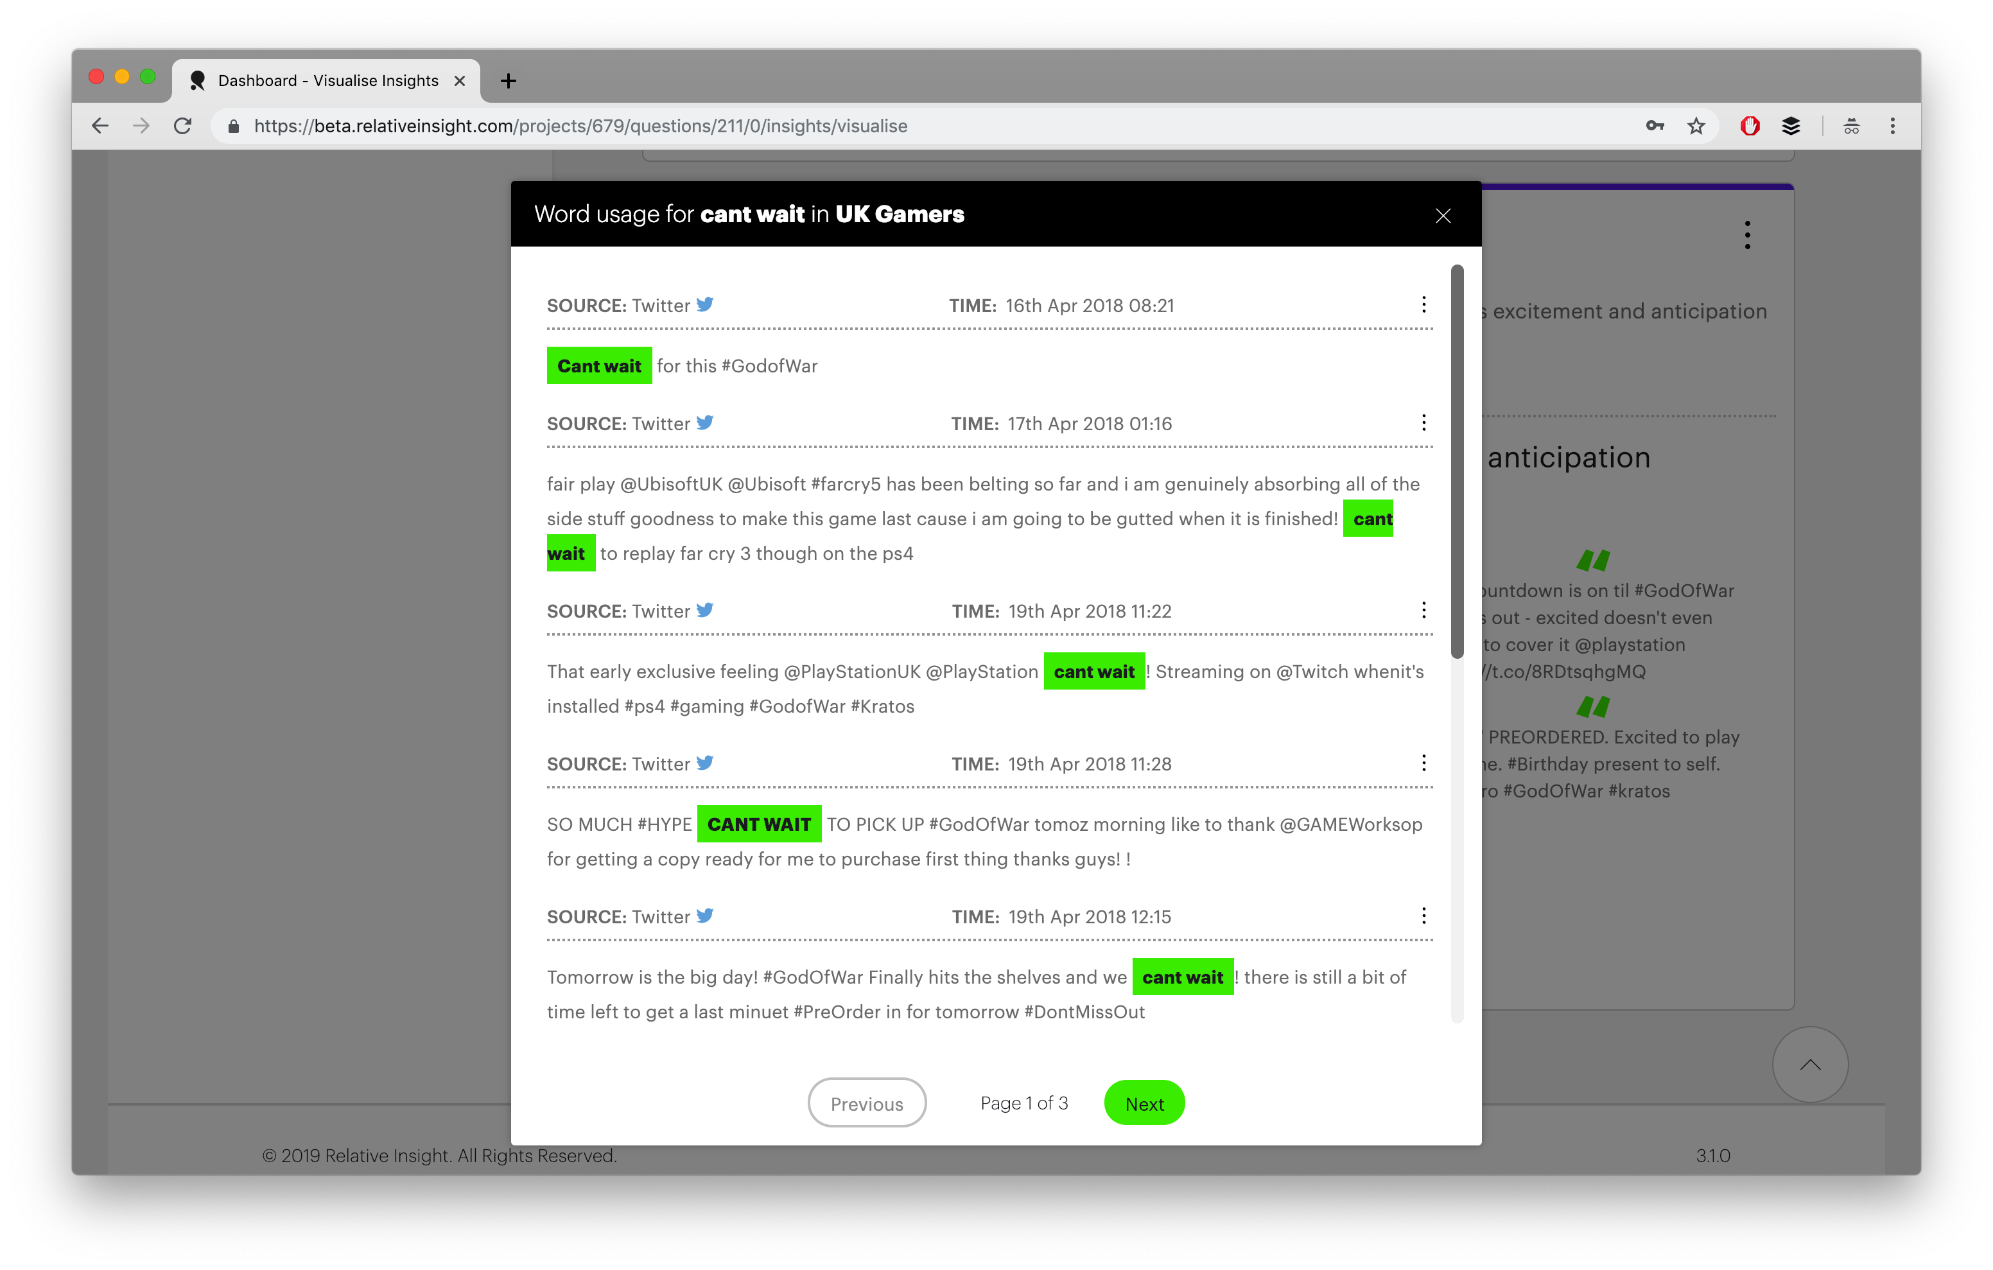1993x1270 pixels.
Task: Close the Word usage modal
Action: [x=1443, y=215]
